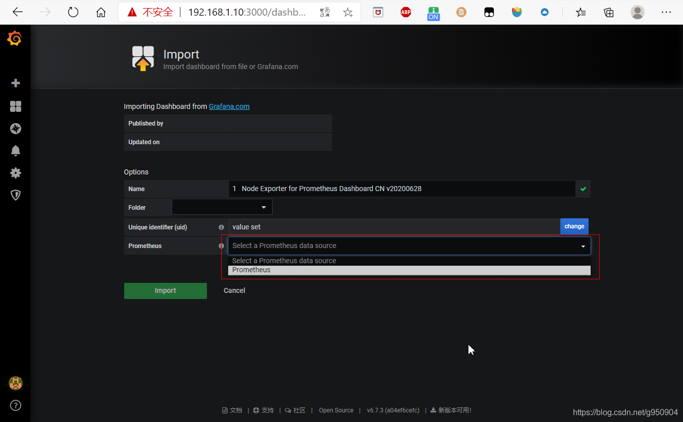This screenshot has width=683, height=422.
Task: Open browser favorites list icon
Action: click(581, 12)
